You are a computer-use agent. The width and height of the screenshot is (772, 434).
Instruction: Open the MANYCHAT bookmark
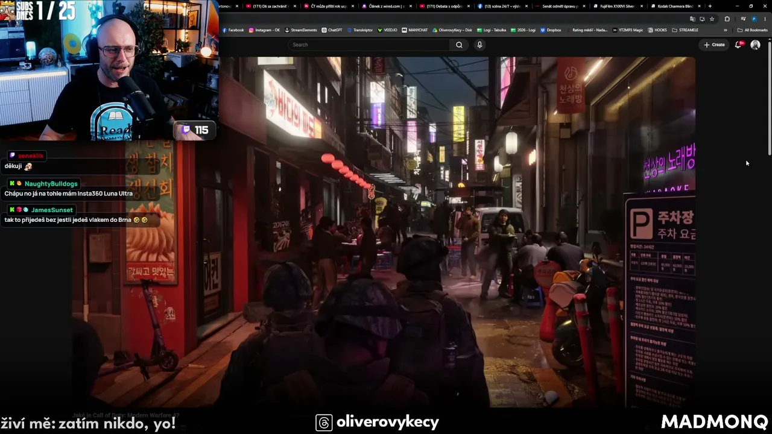pyautogui.click(x=415, y=30)
